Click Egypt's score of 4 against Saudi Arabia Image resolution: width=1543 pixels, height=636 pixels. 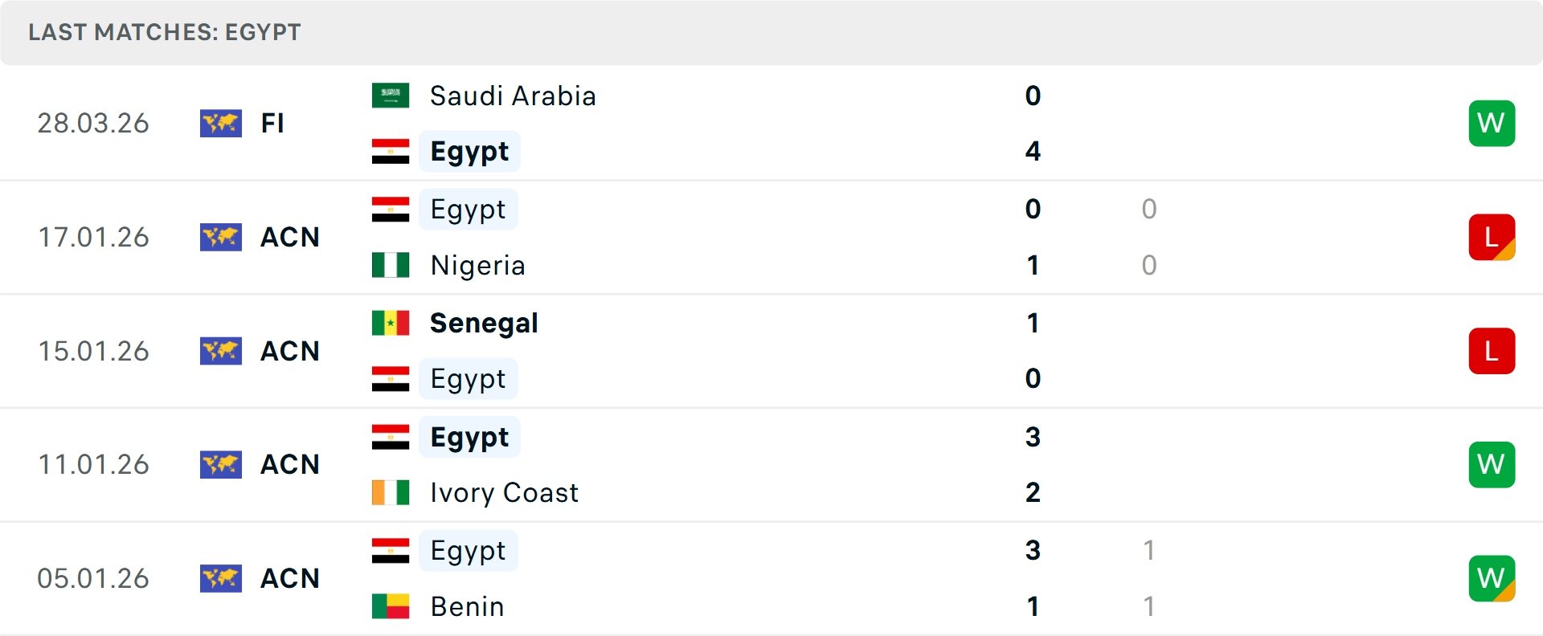tap(1033, 151)
